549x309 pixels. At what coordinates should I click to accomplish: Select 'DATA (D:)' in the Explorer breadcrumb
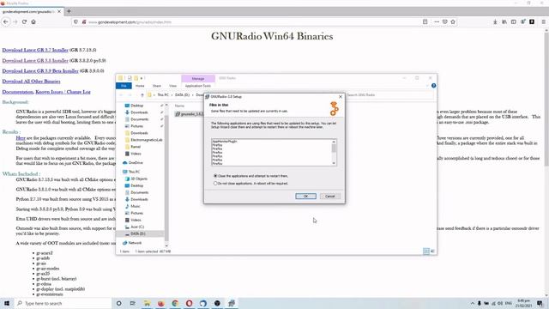pyautogui.click(x=182, y=95)
